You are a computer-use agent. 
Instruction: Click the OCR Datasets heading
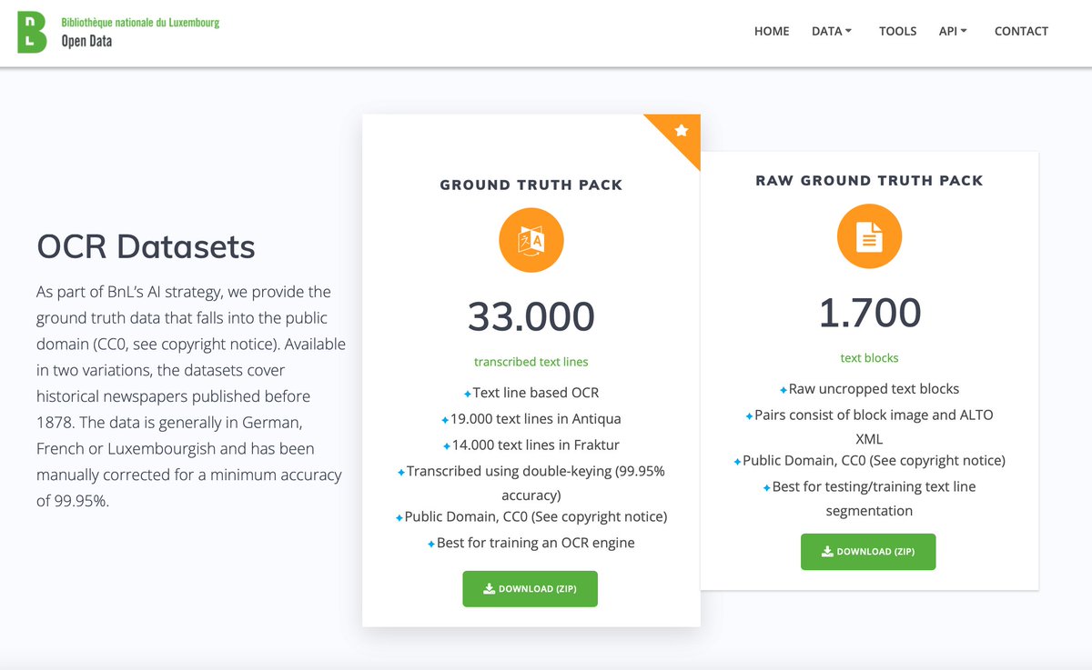point(146,246)
